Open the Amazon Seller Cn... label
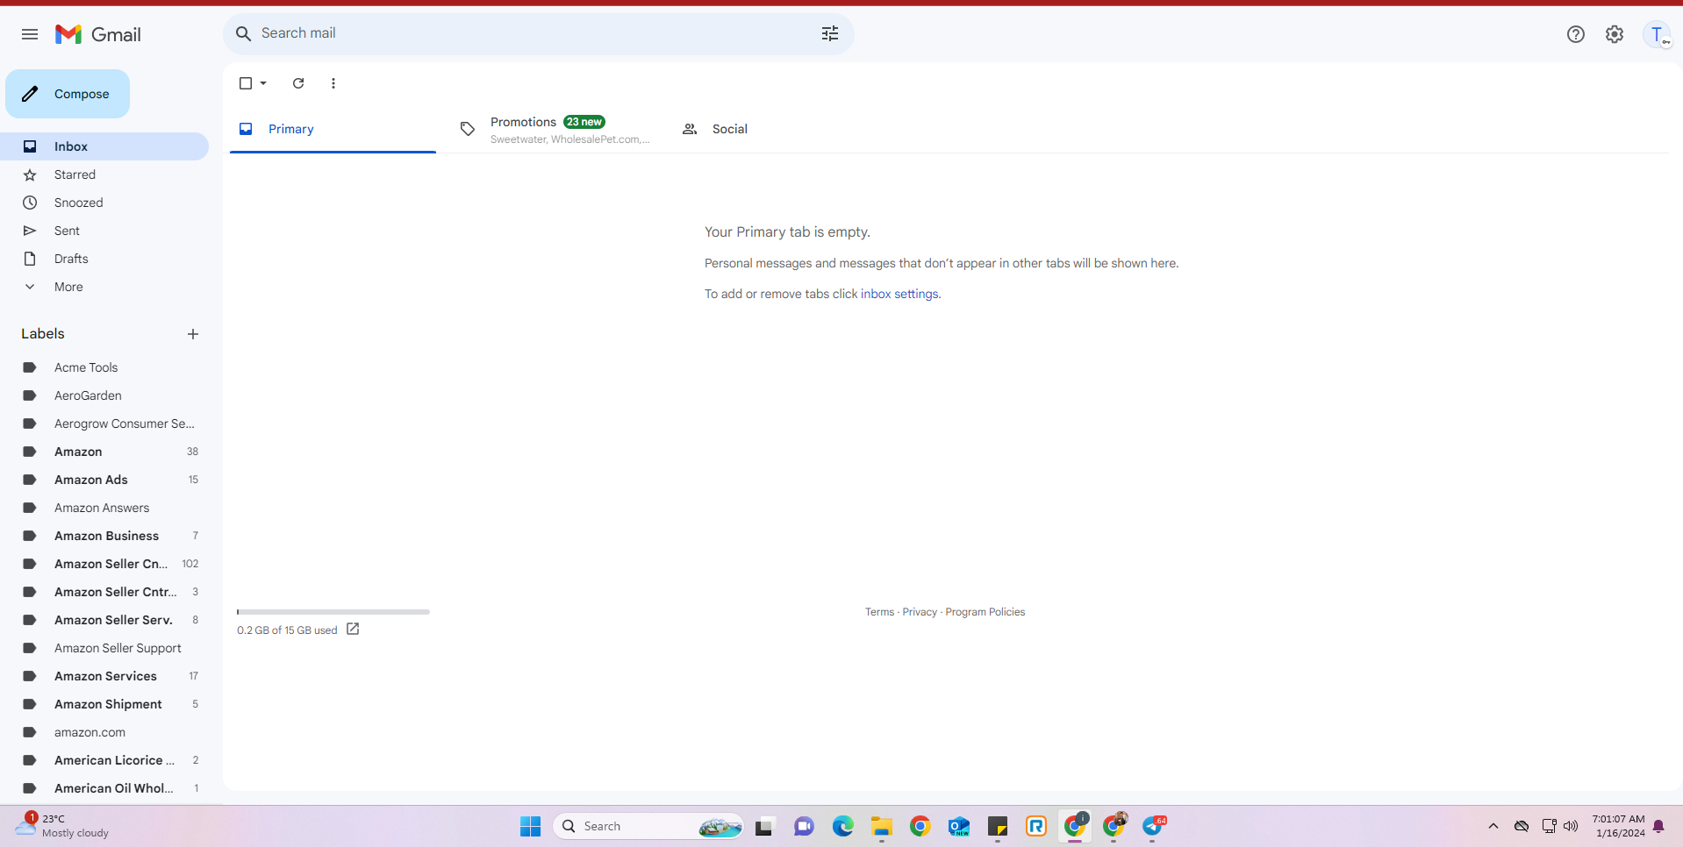Screen dimensions: 1683x847 coord(104,564)
